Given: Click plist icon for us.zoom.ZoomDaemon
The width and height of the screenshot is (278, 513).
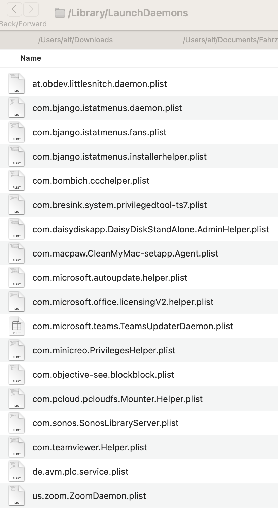Looking at the screenshot, I should (x=16, y=495).
